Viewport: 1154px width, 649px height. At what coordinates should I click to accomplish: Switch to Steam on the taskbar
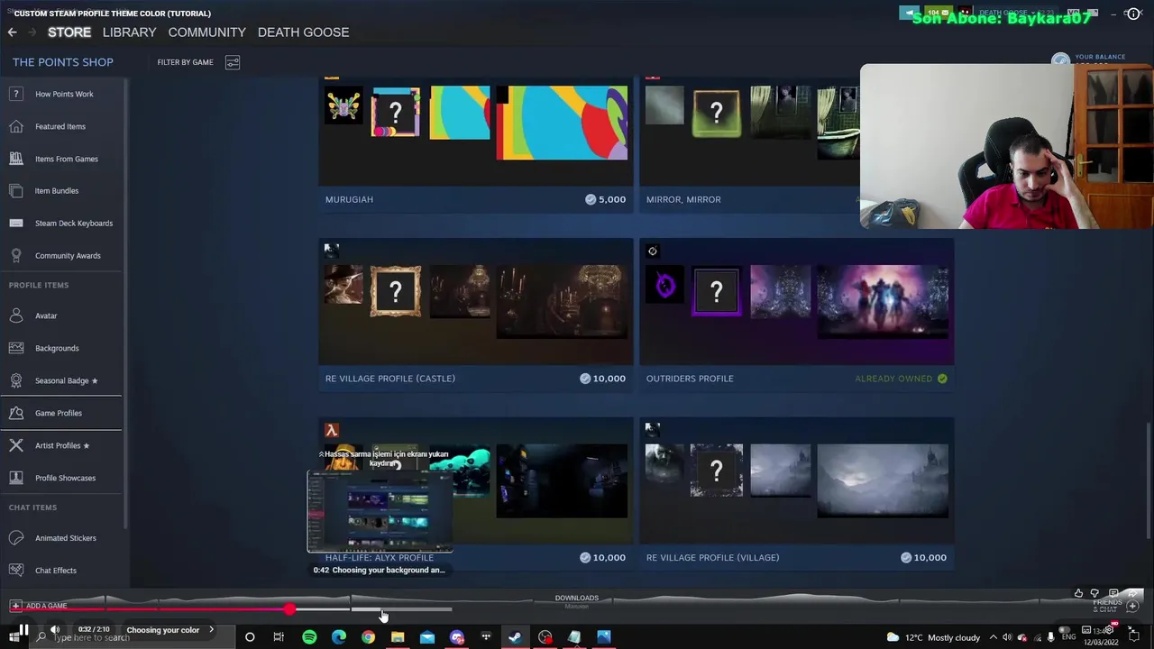coord(515,637)
